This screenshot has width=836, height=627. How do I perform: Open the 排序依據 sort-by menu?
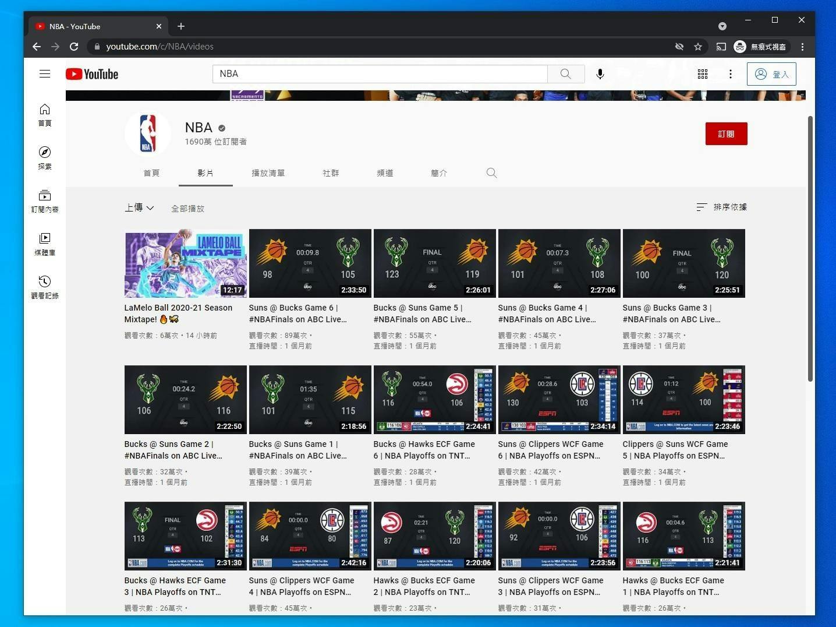coord(722,207)
